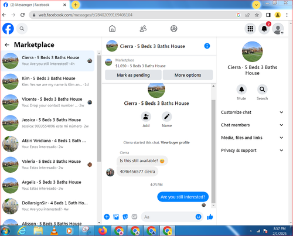The height and width of the screenshot is (236, 293).
Task: Mute the conversation with the bell icon
Action: [241, 90]
